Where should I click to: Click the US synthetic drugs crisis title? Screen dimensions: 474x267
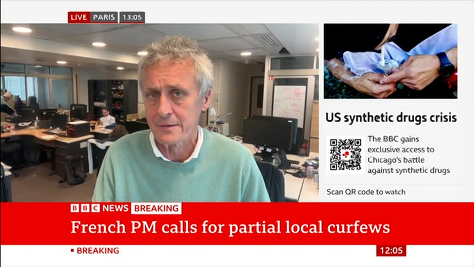point(391,118)
